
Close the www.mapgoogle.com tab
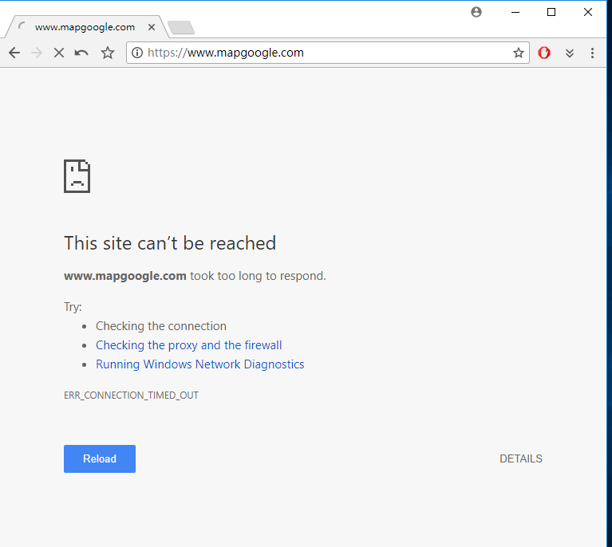152,27
